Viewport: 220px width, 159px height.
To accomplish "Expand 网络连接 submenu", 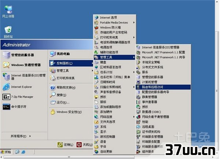I will [114, 117].
